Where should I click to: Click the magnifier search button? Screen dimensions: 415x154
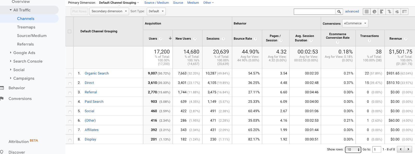tap(339, 11)
